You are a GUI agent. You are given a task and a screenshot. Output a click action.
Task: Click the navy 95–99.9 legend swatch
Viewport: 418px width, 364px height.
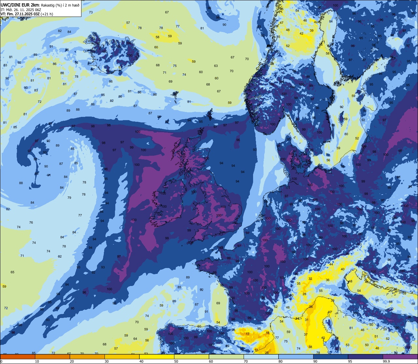point(365,356)
